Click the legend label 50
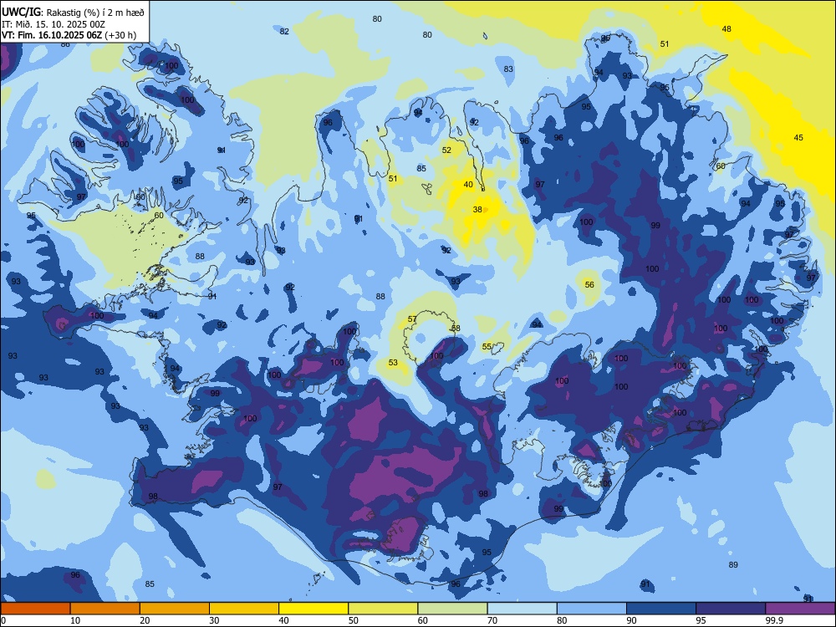836x627 pixels. click(x=354, y=620)
